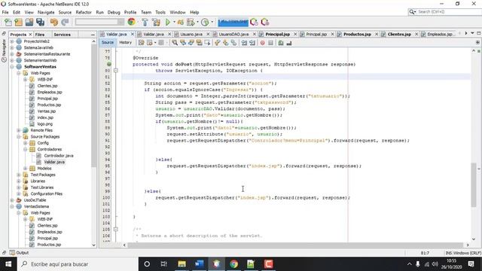Click the Shift Line Left icon
Viewport: 482px width, 271px height.
point(244,43)
